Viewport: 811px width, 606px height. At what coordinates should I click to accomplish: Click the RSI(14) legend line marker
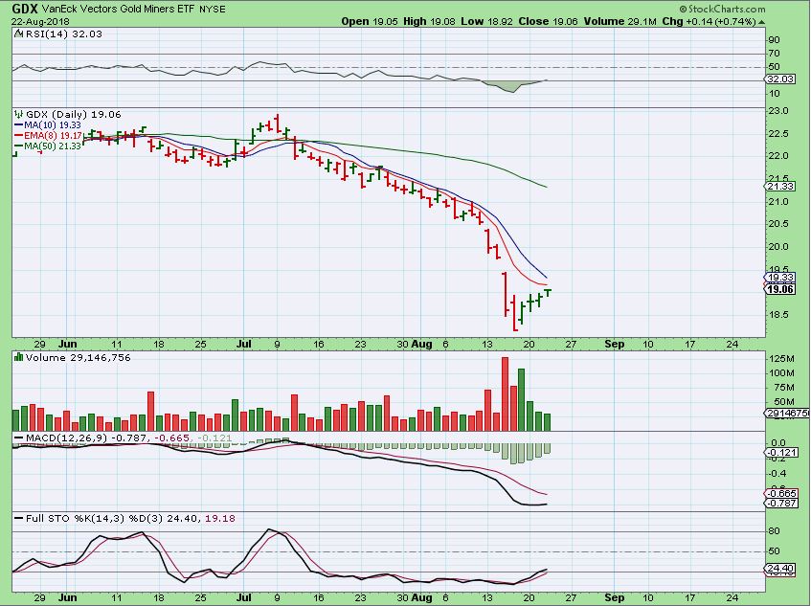pyautogui.click(x=18, y=34)
